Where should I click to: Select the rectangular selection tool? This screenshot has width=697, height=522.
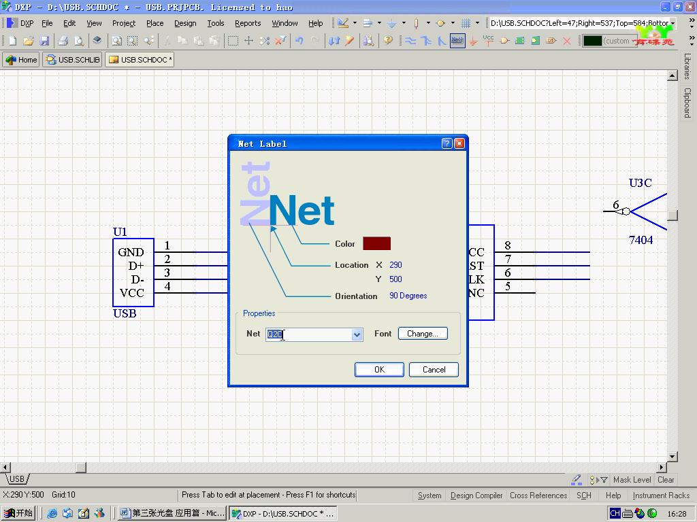[233, 41]
